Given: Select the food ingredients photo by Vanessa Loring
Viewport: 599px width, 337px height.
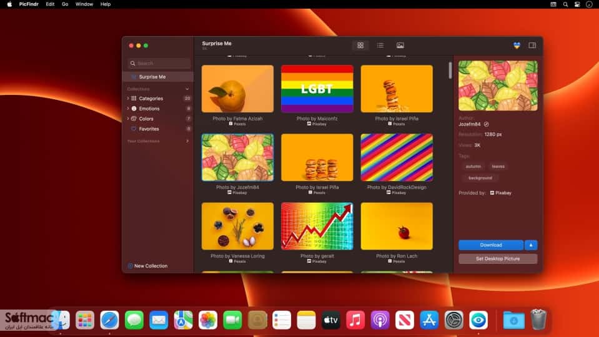Looking at the screenshot, I should click(237, 226).
